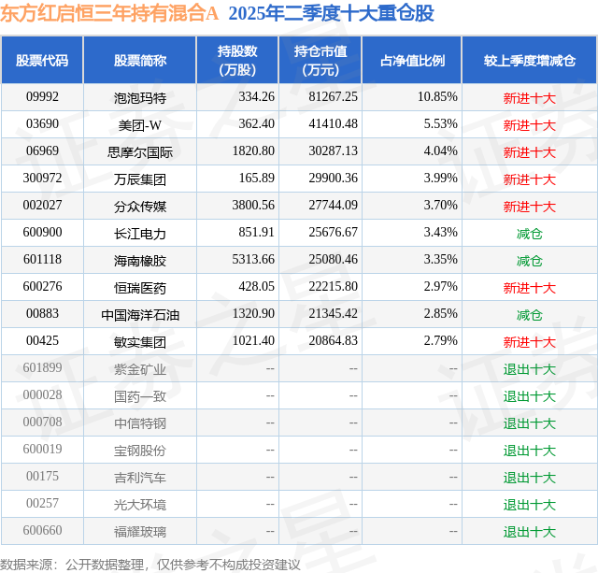Viewport: 598px width, 573px height.
Task: Click 减仓 in the 海南橡胶 row
Action: click(x=530, y=261)
